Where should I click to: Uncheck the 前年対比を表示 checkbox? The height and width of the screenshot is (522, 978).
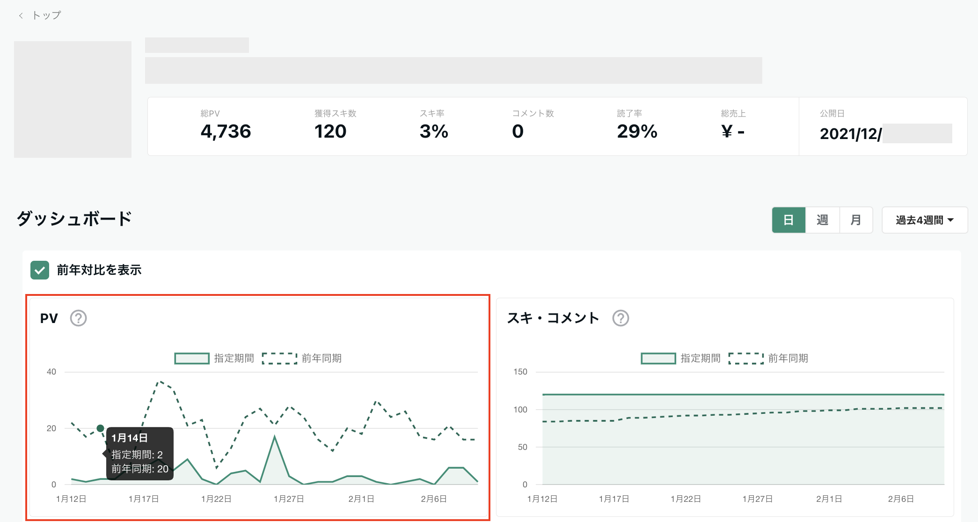click(40, 270)
